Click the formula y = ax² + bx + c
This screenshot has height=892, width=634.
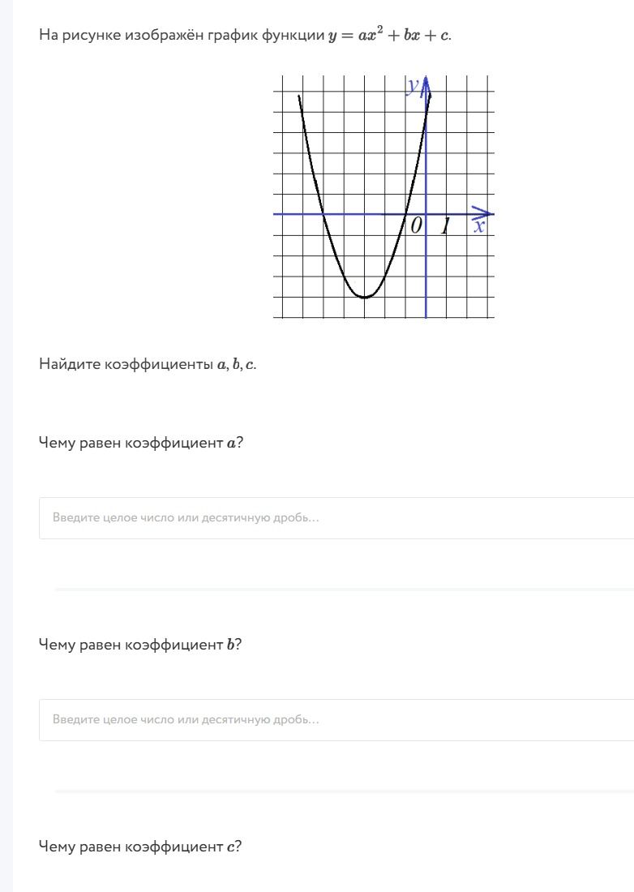389,35
